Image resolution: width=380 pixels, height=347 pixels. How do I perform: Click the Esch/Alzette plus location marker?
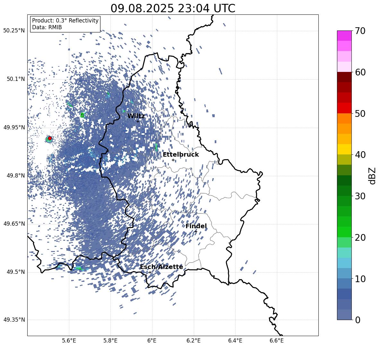(150, 272)
